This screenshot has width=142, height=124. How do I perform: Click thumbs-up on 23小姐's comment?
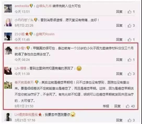tap(129, 40)
